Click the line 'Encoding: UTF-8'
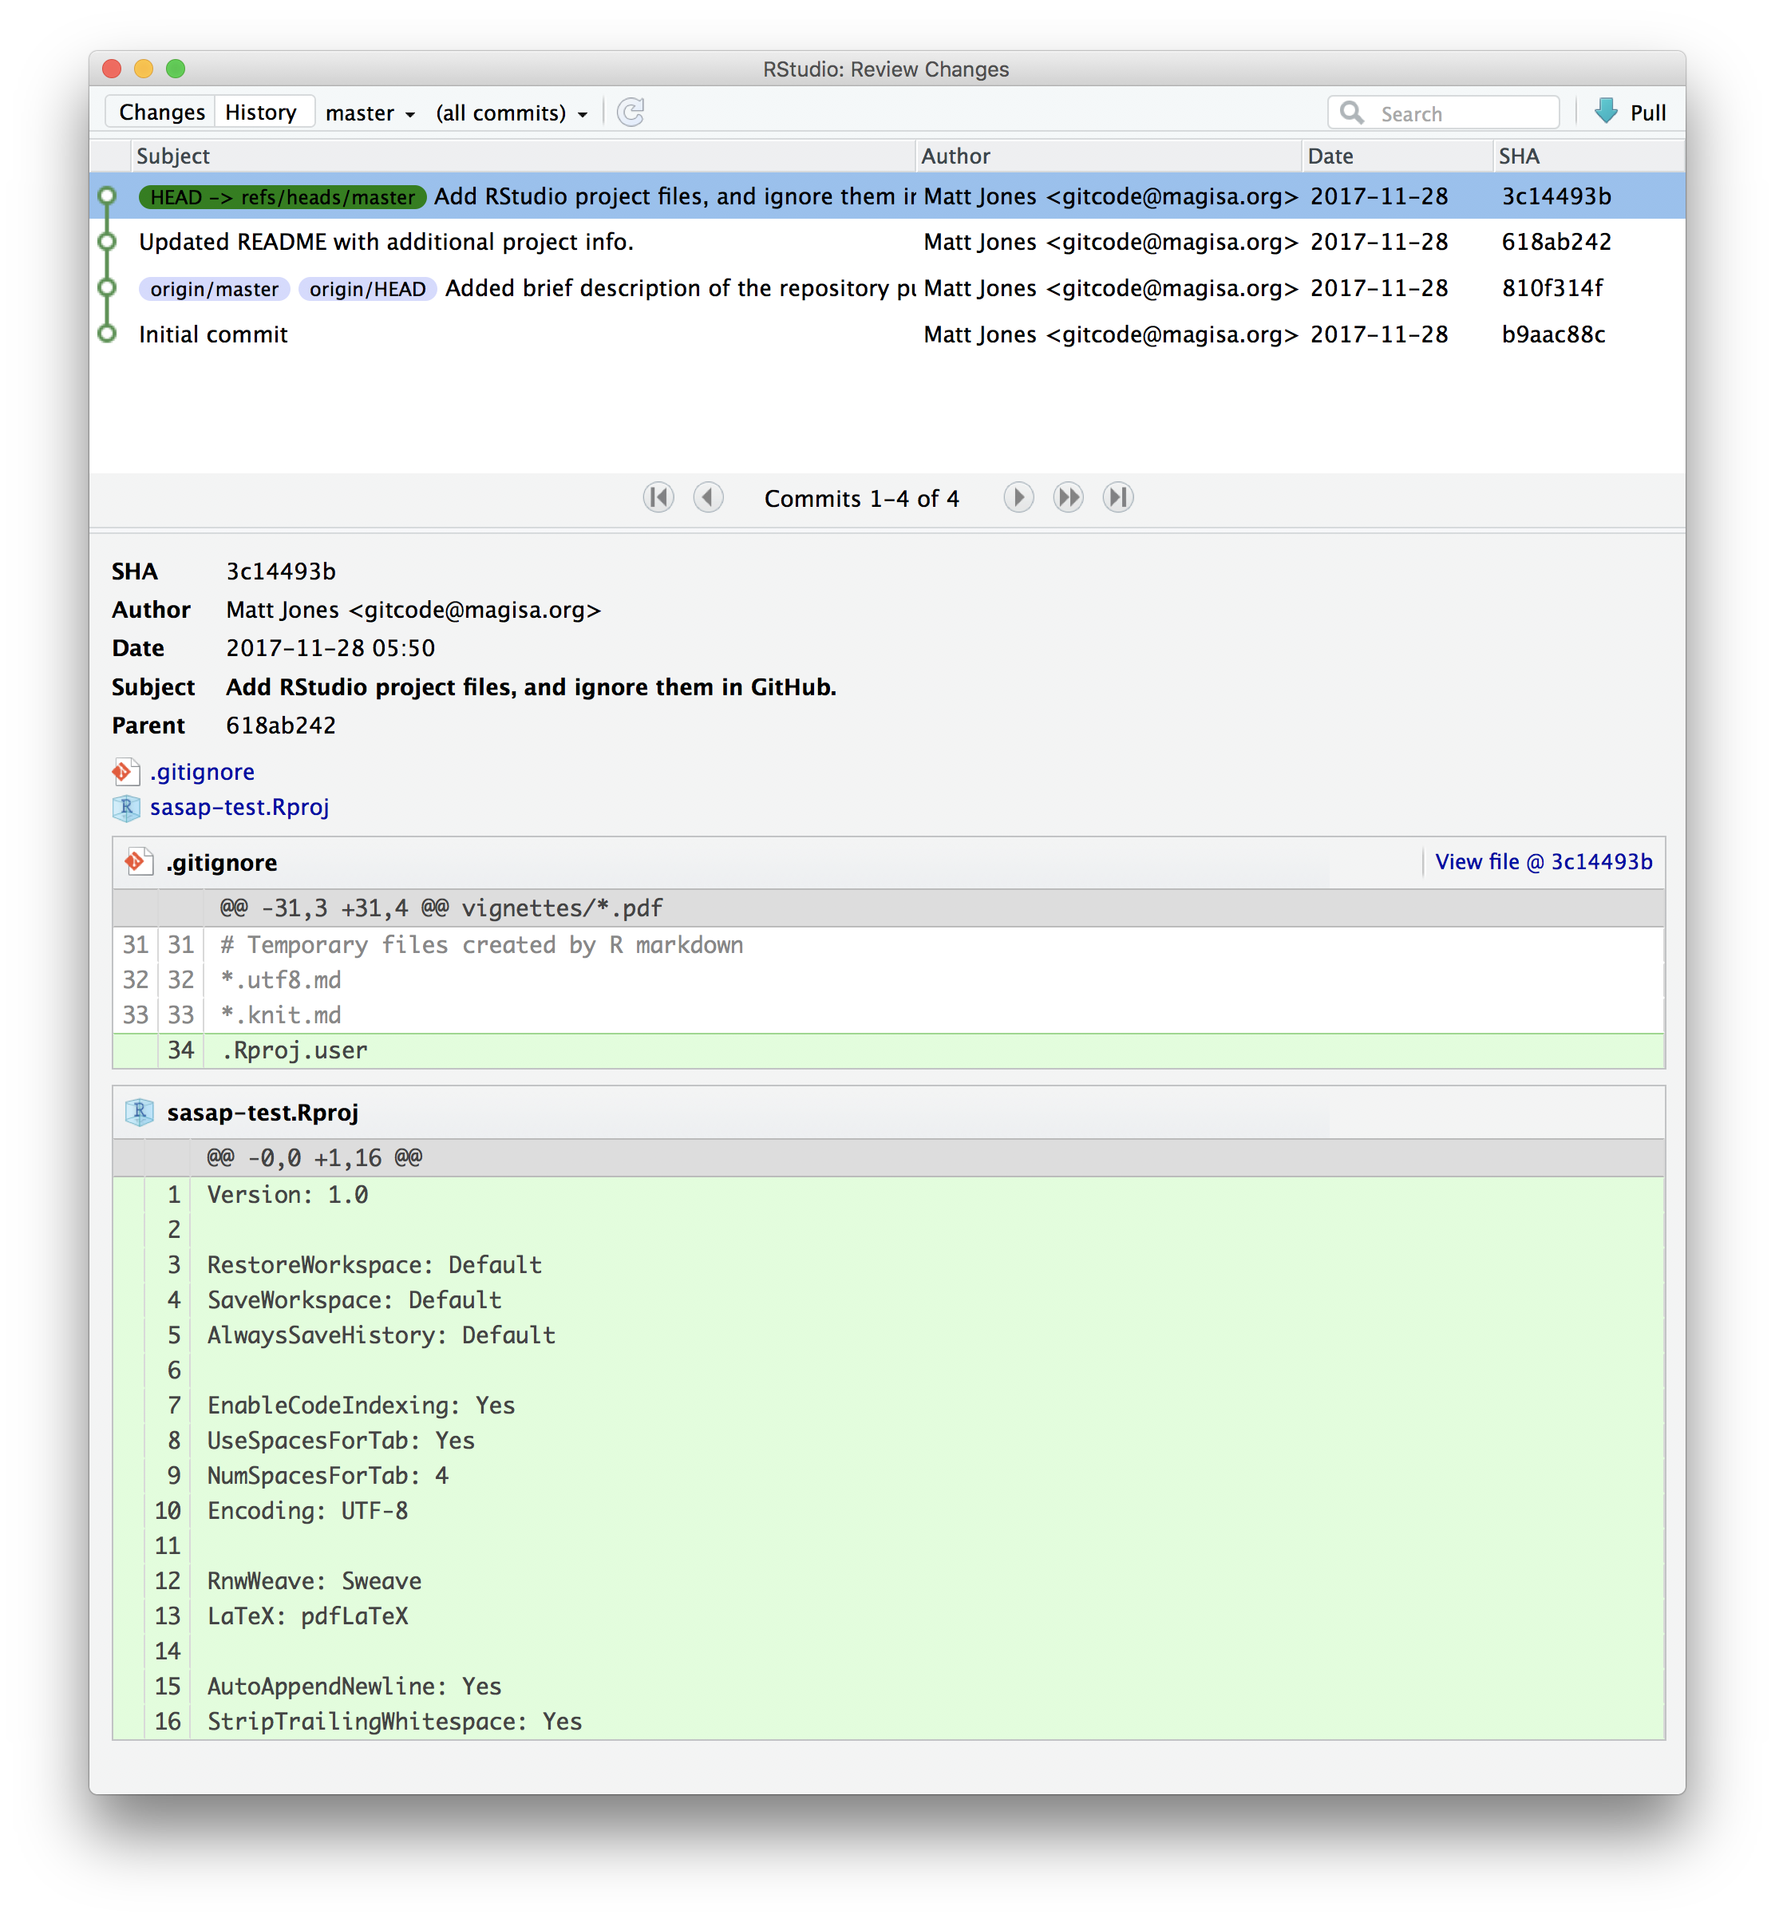The height and width of the screenshot is (1922, 1775). click(888, 1511)
